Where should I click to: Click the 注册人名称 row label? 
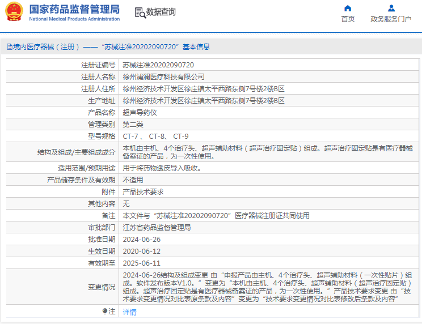98,77
